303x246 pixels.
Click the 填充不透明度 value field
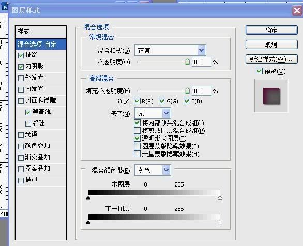(x=201, y=91)
